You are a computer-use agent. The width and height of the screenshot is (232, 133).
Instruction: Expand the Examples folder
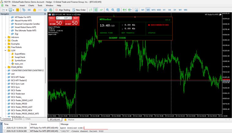click(5, 44)
